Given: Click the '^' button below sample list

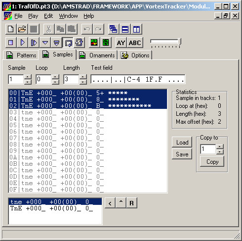Looking at the screenshot, I should [x=121, y=203].
